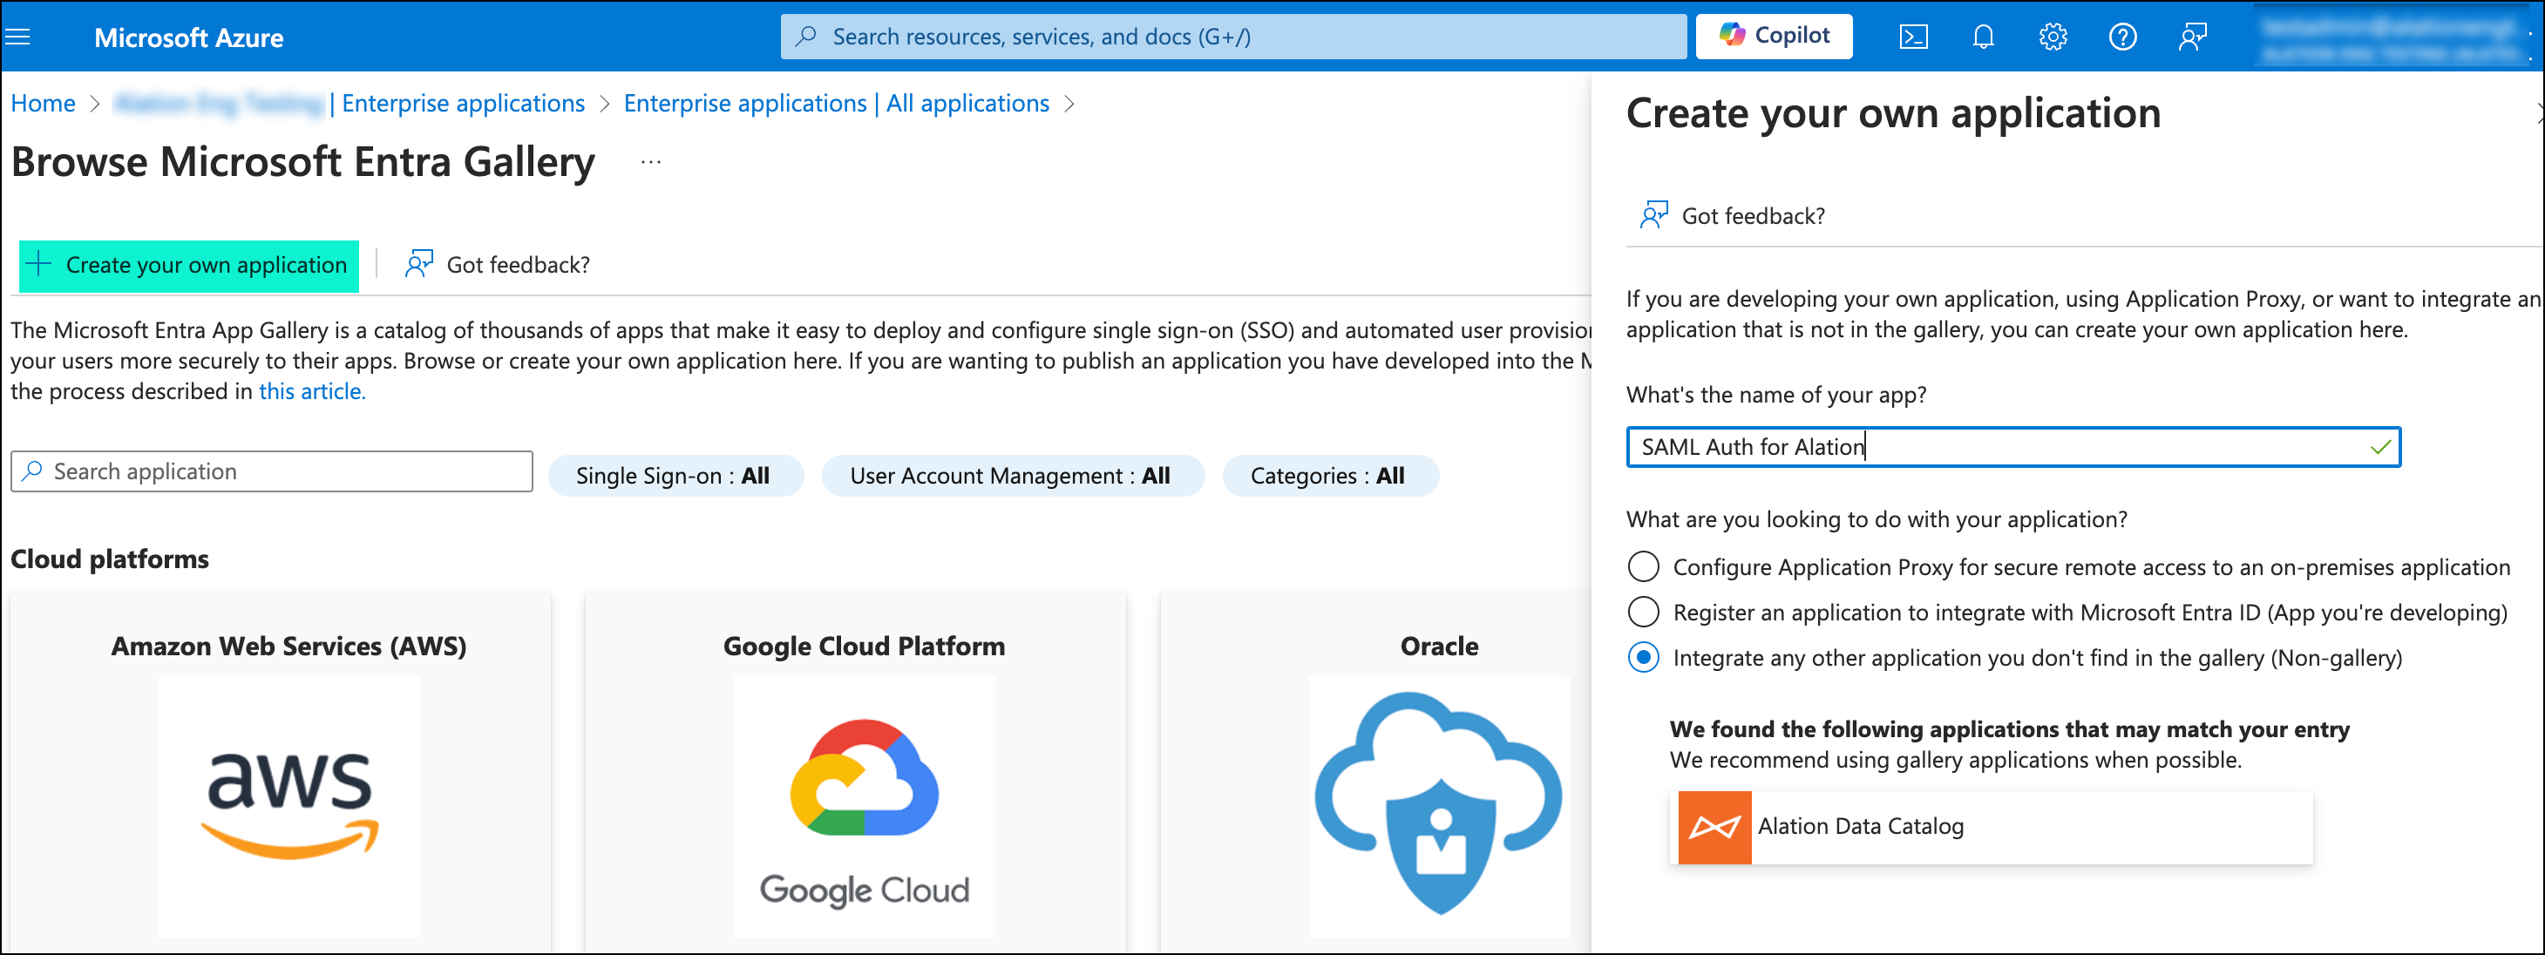Open the 'this article' link

coord(311,392)
